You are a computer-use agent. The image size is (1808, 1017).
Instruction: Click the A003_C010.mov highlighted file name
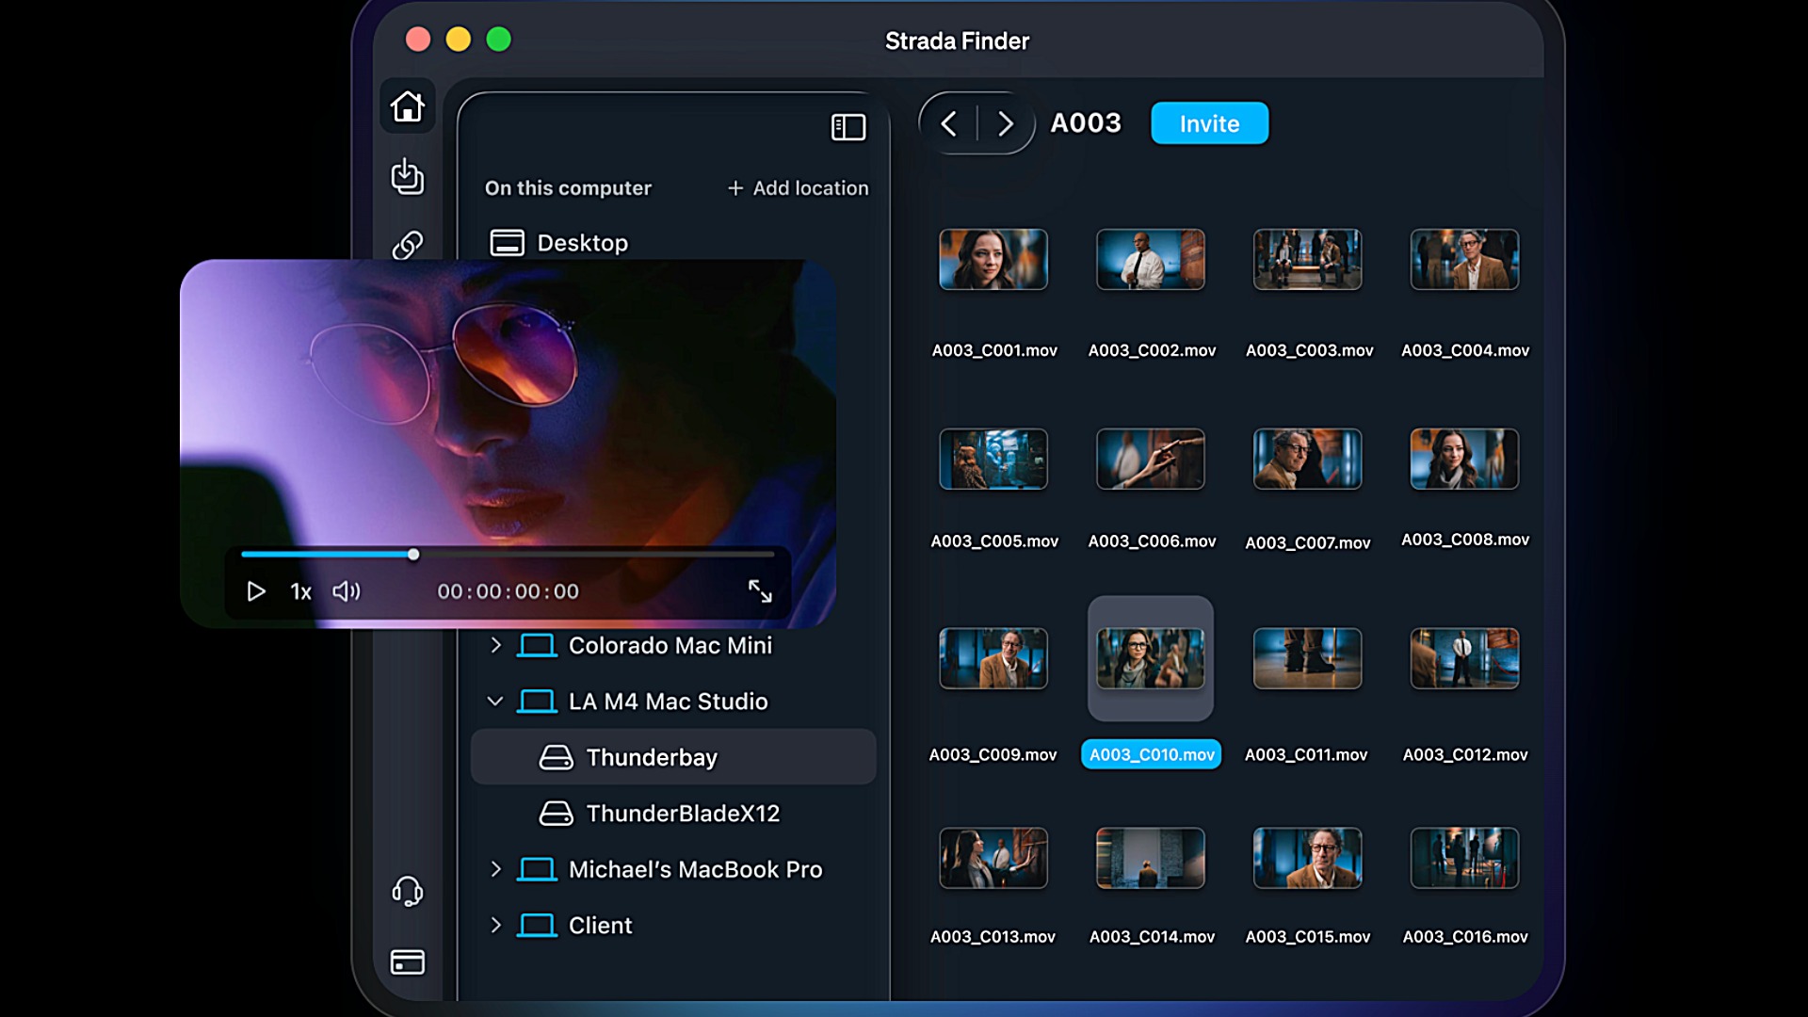pos(1152,754)
